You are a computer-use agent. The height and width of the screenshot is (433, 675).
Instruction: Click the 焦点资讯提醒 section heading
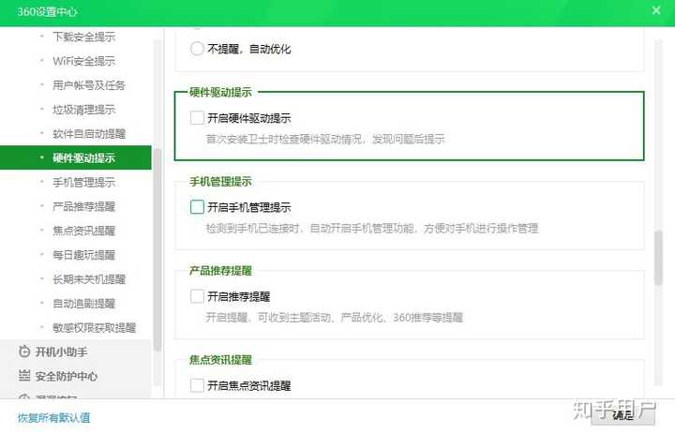[x=220, y=360]
